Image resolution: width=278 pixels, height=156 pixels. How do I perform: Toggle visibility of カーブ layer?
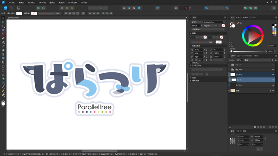(273, 80)
